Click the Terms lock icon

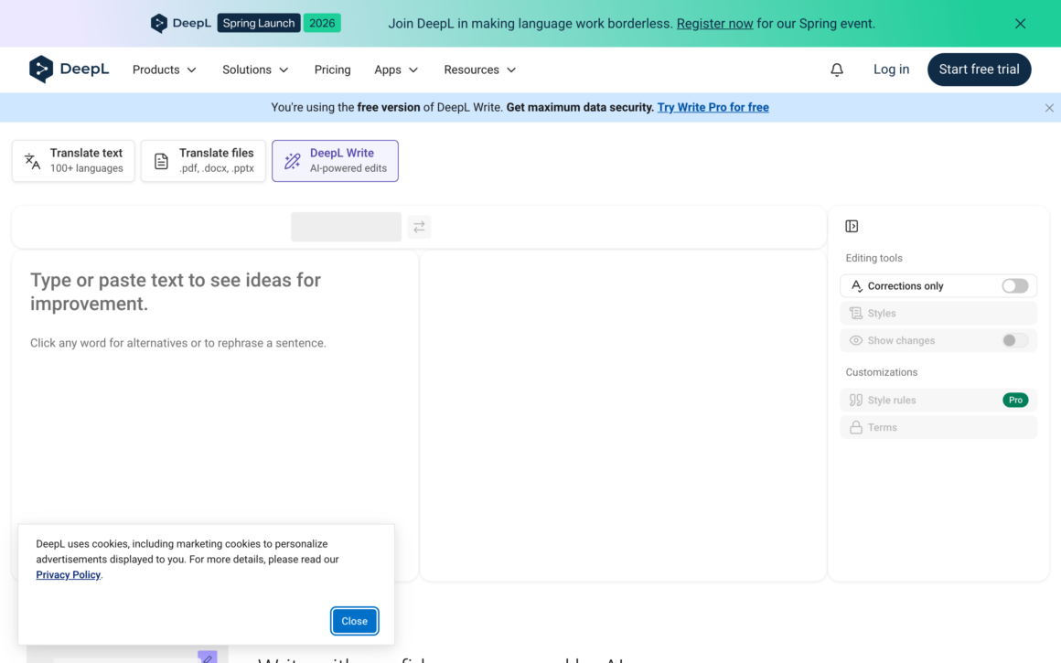click(x=856, y=428)
